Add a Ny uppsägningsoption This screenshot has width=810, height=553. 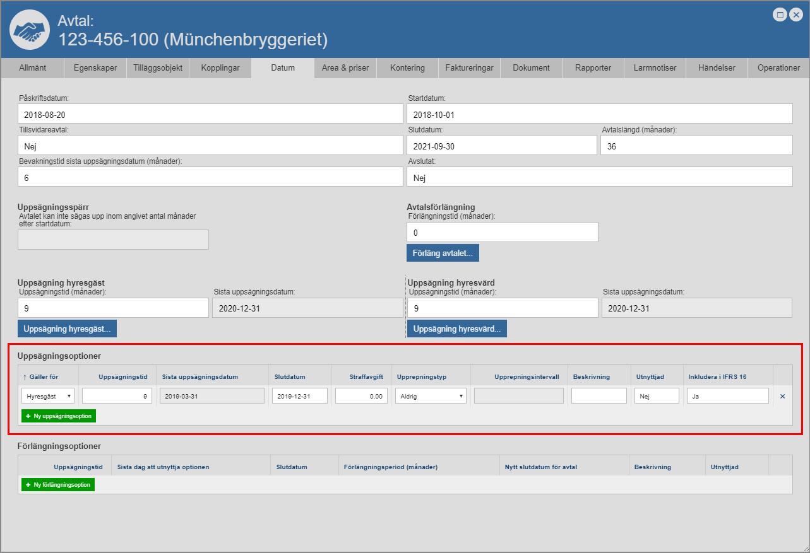(59, 416)
